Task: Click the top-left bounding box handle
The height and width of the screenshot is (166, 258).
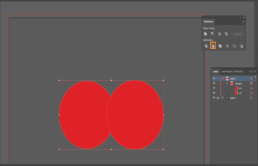Action: [59, 80]
